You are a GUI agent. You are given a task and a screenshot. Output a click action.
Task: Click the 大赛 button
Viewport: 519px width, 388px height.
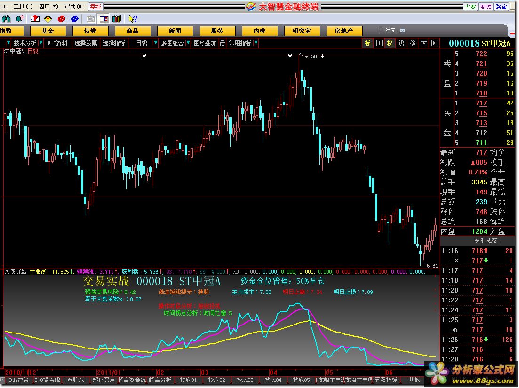coord(471,7)
